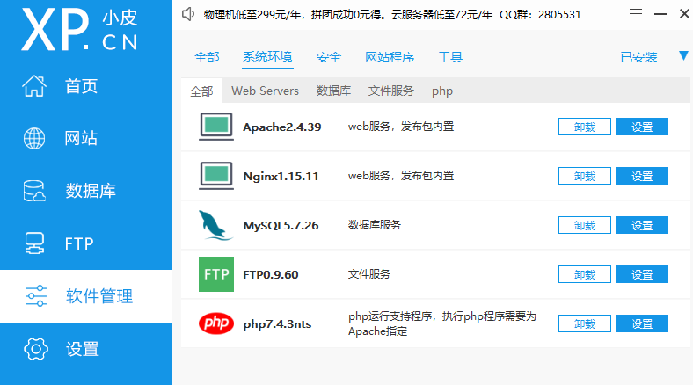Viewport: 693px width, 385px height.
Task: Click the Apache2.4.39 monitor icon
Action: point(215,127)
